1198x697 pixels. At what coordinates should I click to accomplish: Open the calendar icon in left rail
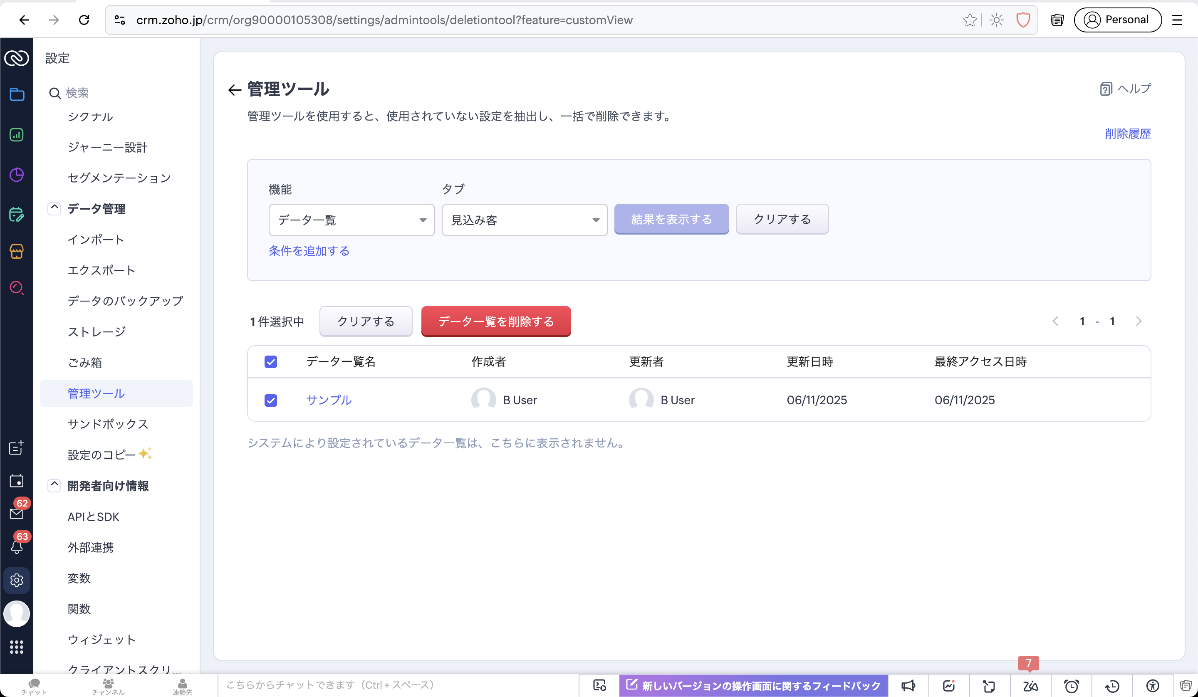tap(17, 481)
